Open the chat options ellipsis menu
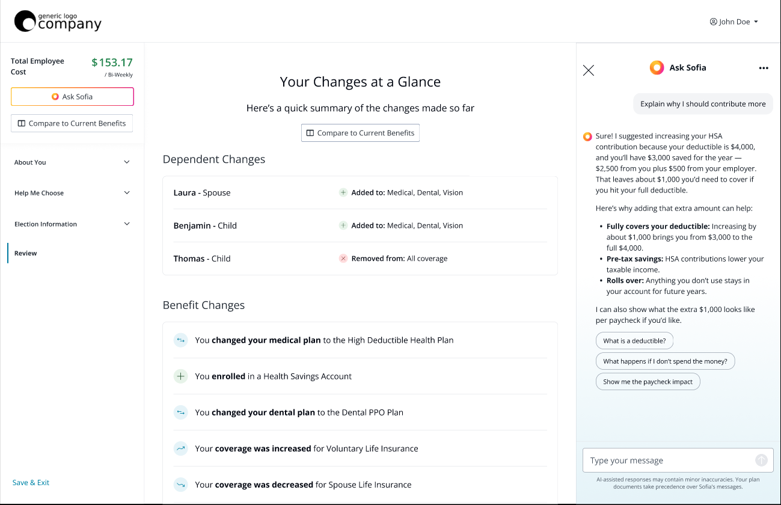781x505 pixels. 763,67
